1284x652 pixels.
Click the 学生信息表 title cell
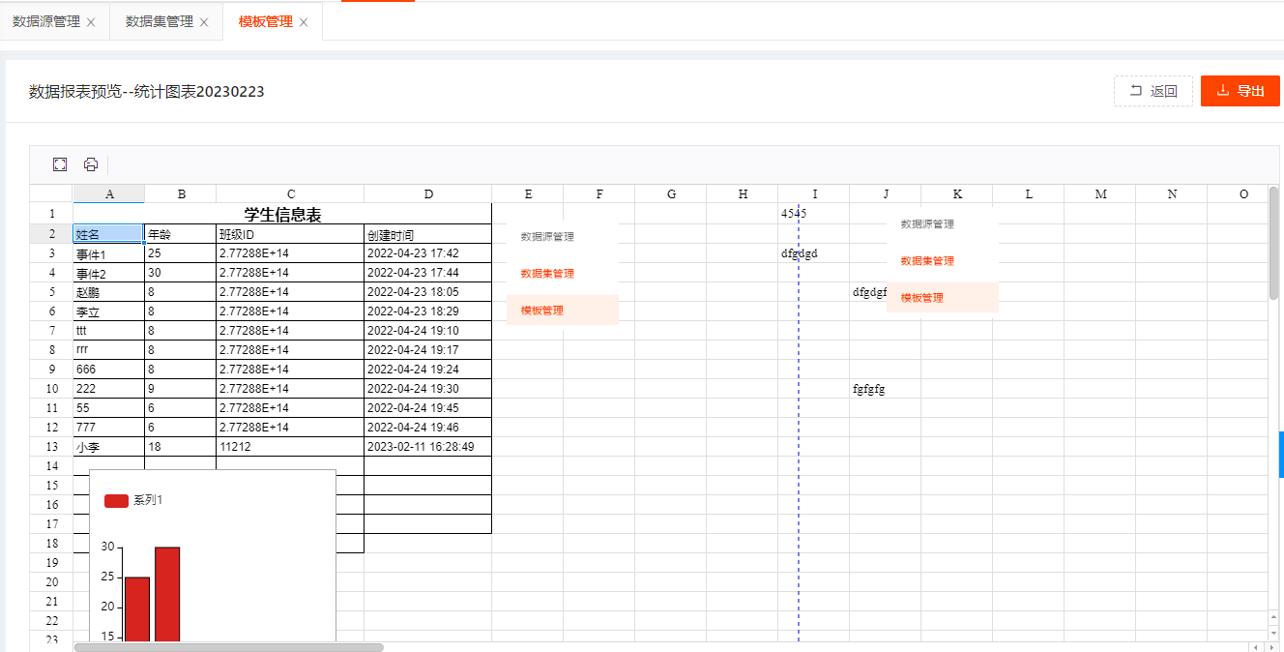pyautogui.click(x=282, y=215)
